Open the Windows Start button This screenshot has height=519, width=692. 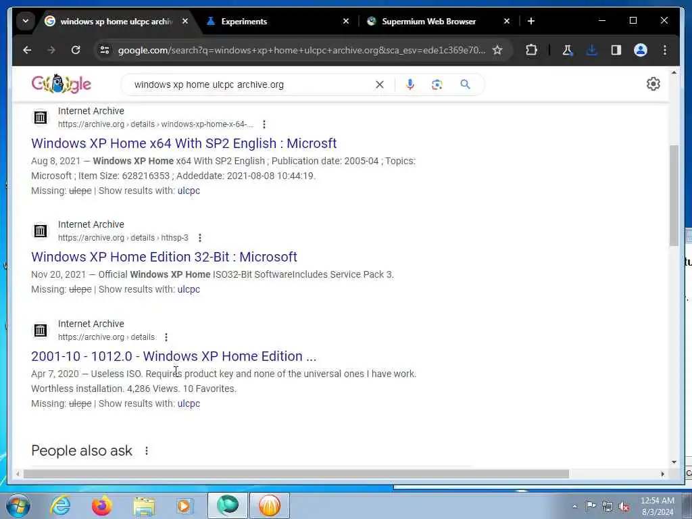point(18,505)
